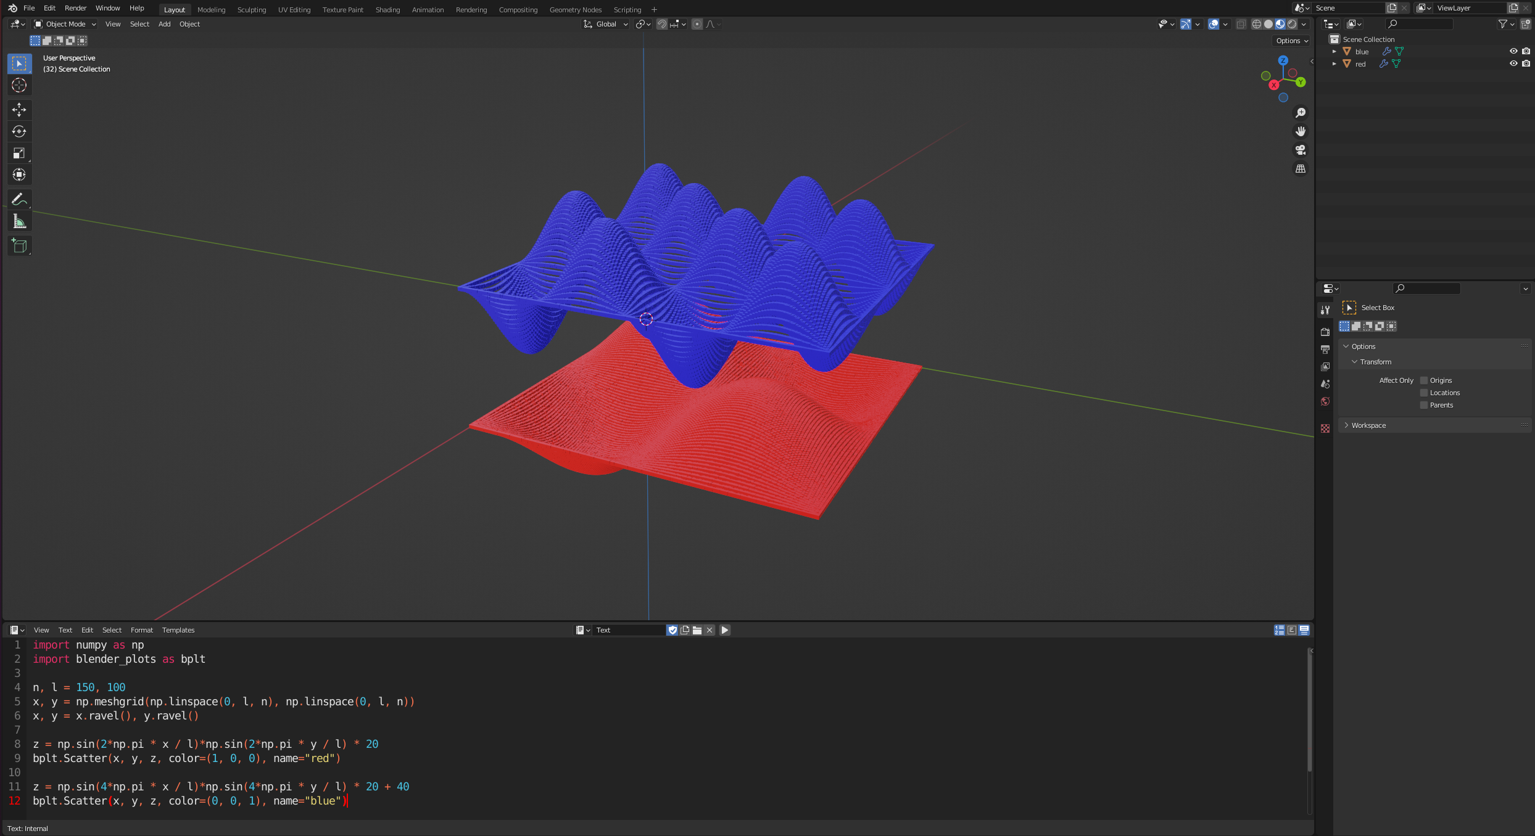Expand the Workspace panel
The image size is (1535, 836).
[1368, 425]
